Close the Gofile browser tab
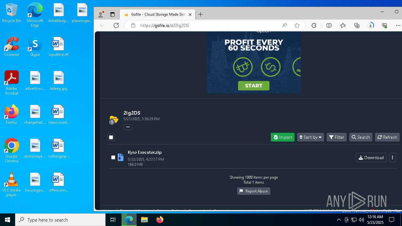Screen dimensions: 402x226 (190, 14)
